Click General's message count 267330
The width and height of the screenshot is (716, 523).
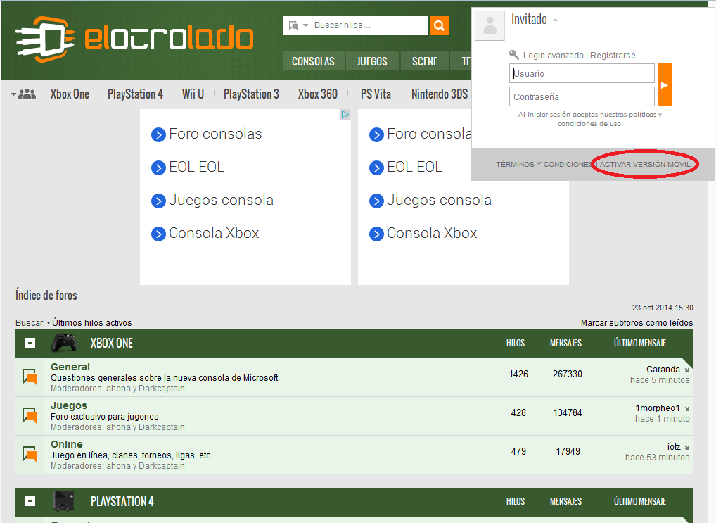tap(568, 374)
